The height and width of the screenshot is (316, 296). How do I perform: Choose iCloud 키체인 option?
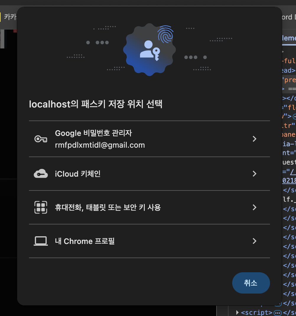(x=149, y=174)
